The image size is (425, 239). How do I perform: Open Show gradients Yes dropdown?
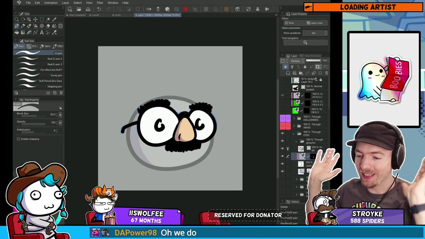[x=315, y=33]
